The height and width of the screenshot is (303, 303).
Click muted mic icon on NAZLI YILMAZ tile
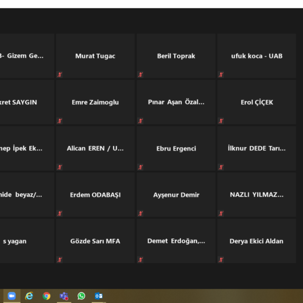pos(221,214)
